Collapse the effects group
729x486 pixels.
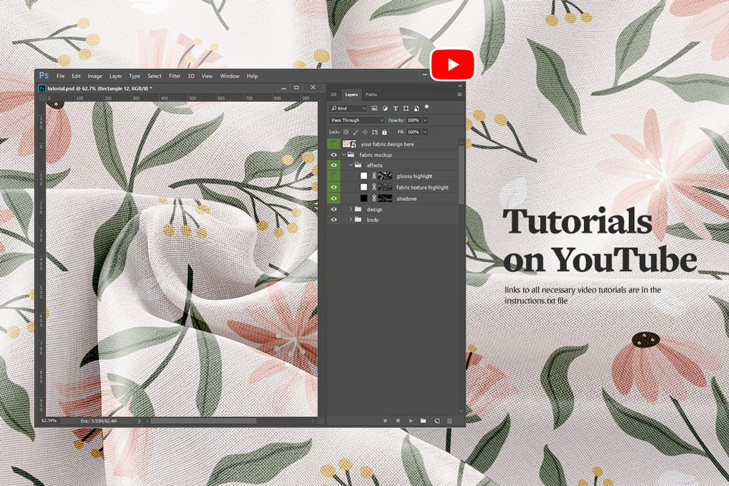351,165
